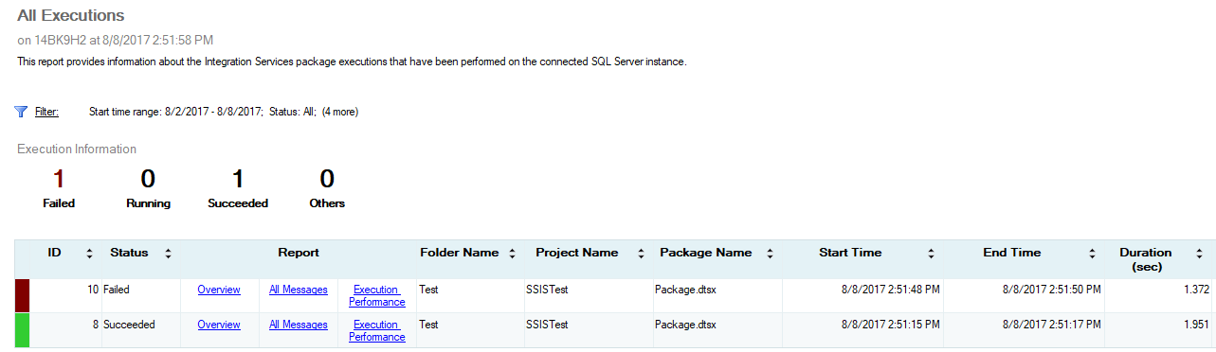
Task: Open Overview report for failed execution 10
Action: 219,290
